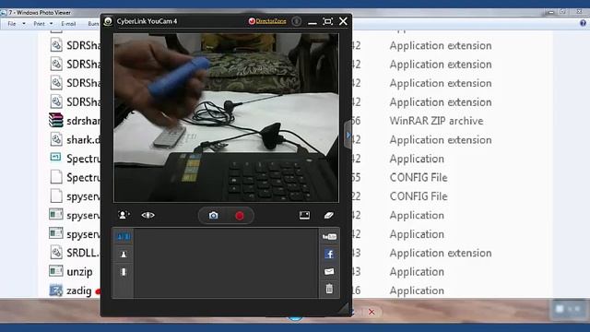Click the 'WinRAR ZIP archive' type text
The width and height of the screenshot is (590, 332).
pyautogui.click(x=436, y=121)
